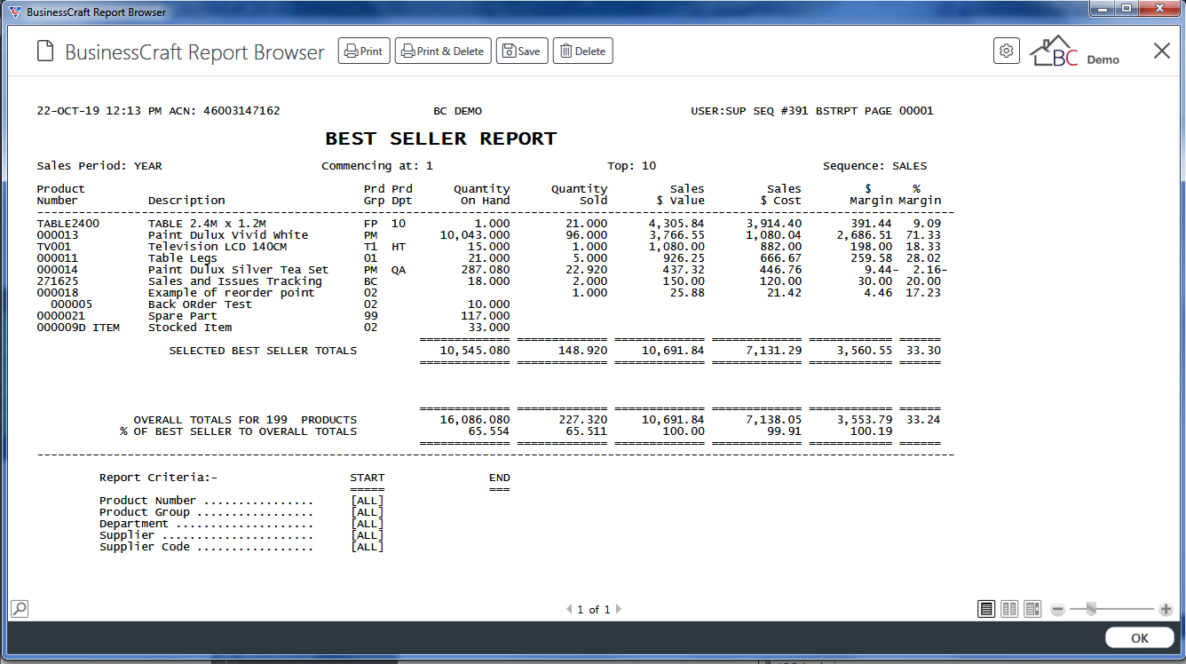The width and height of the screenshot is (1186, 664).
Task: Click the zoom slider handle
Action: (x=1091, y=608)
